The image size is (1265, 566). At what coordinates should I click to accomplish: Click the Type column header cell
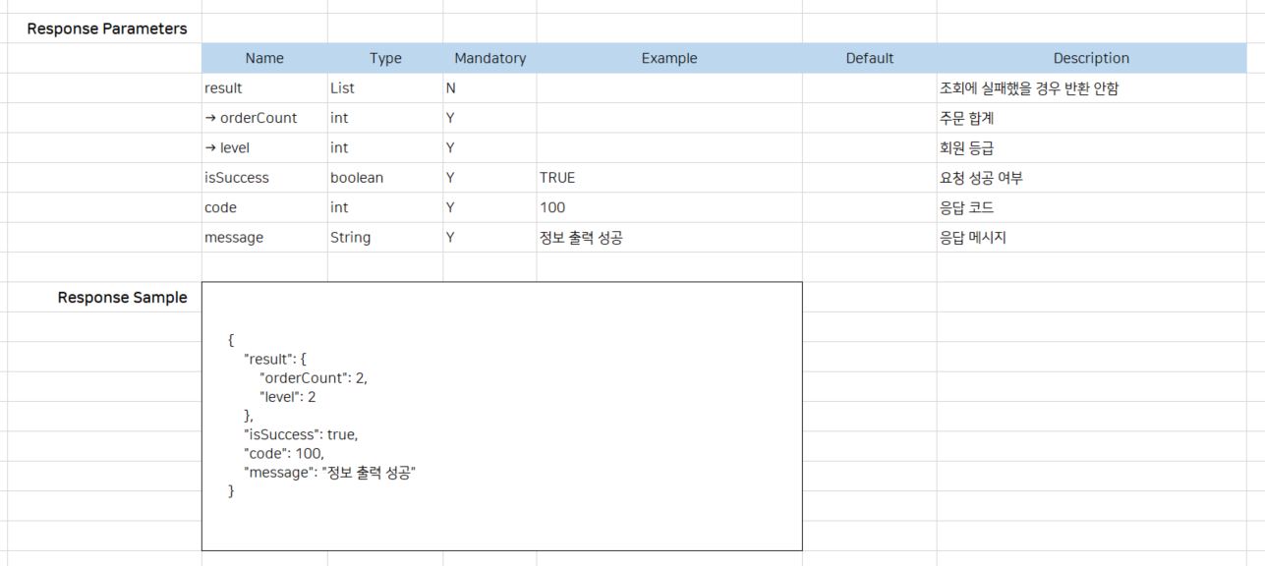[385, 58]
